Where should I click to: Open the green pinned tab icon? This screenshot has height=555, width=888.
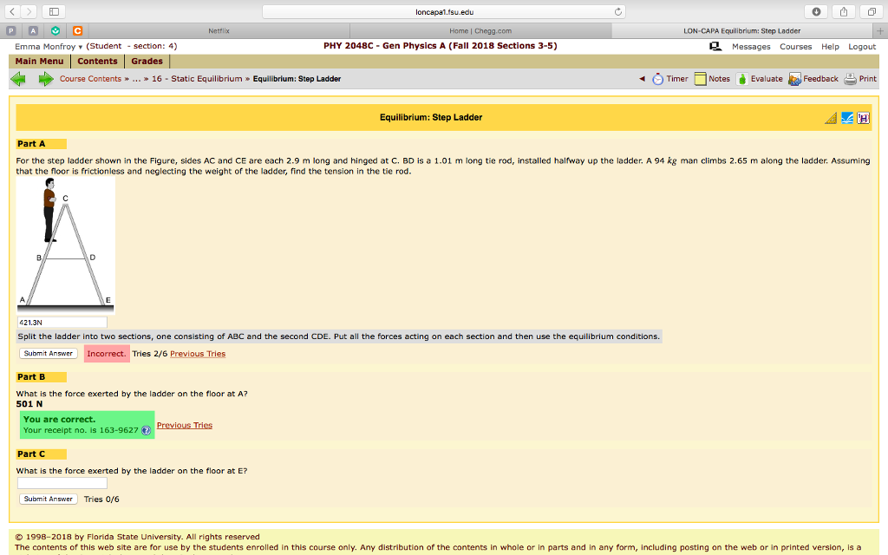click(x=55, y=30)
